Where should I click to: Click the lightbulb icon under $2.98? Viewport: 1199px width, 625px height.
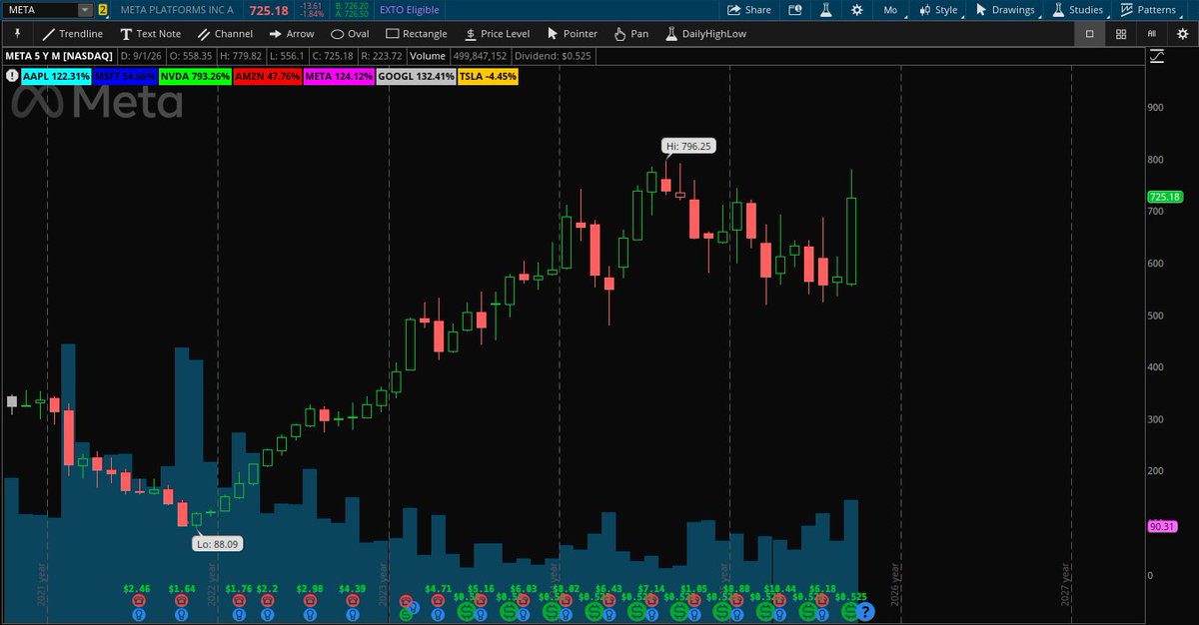tap(310, 615)
